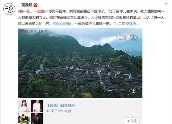Image resolution: width=172 pixels, height=124 pixels.
Task: Open top-right white shirt thumbnail
Action: click(37, 106)
